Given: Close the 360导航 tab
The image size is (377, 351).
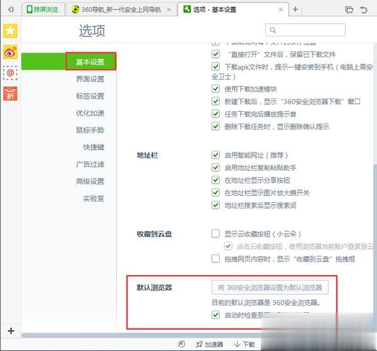Looking at the screenshot, I should click(169, 9).
